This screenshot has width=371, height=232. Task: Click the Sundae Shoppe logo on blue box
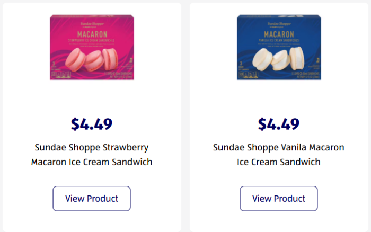(x=278, y=24)
